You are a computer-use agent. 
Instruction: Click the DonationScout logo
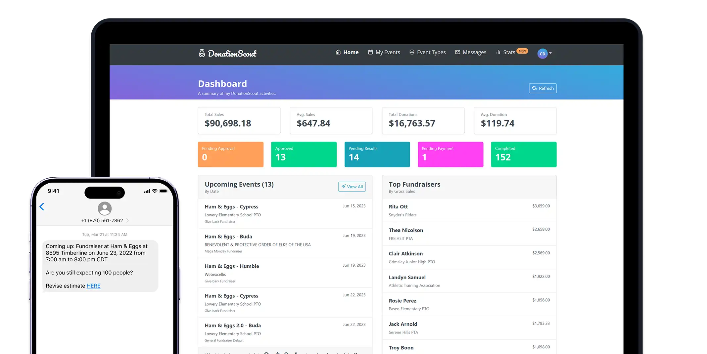pos(227,53)
